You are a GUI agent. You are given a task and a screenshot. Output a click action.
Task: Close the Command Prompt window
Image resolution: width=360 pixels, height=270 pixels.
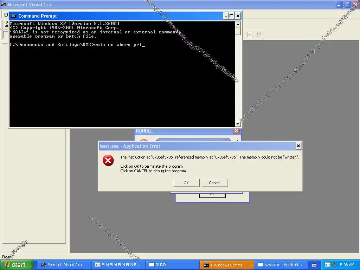(238, 16)
